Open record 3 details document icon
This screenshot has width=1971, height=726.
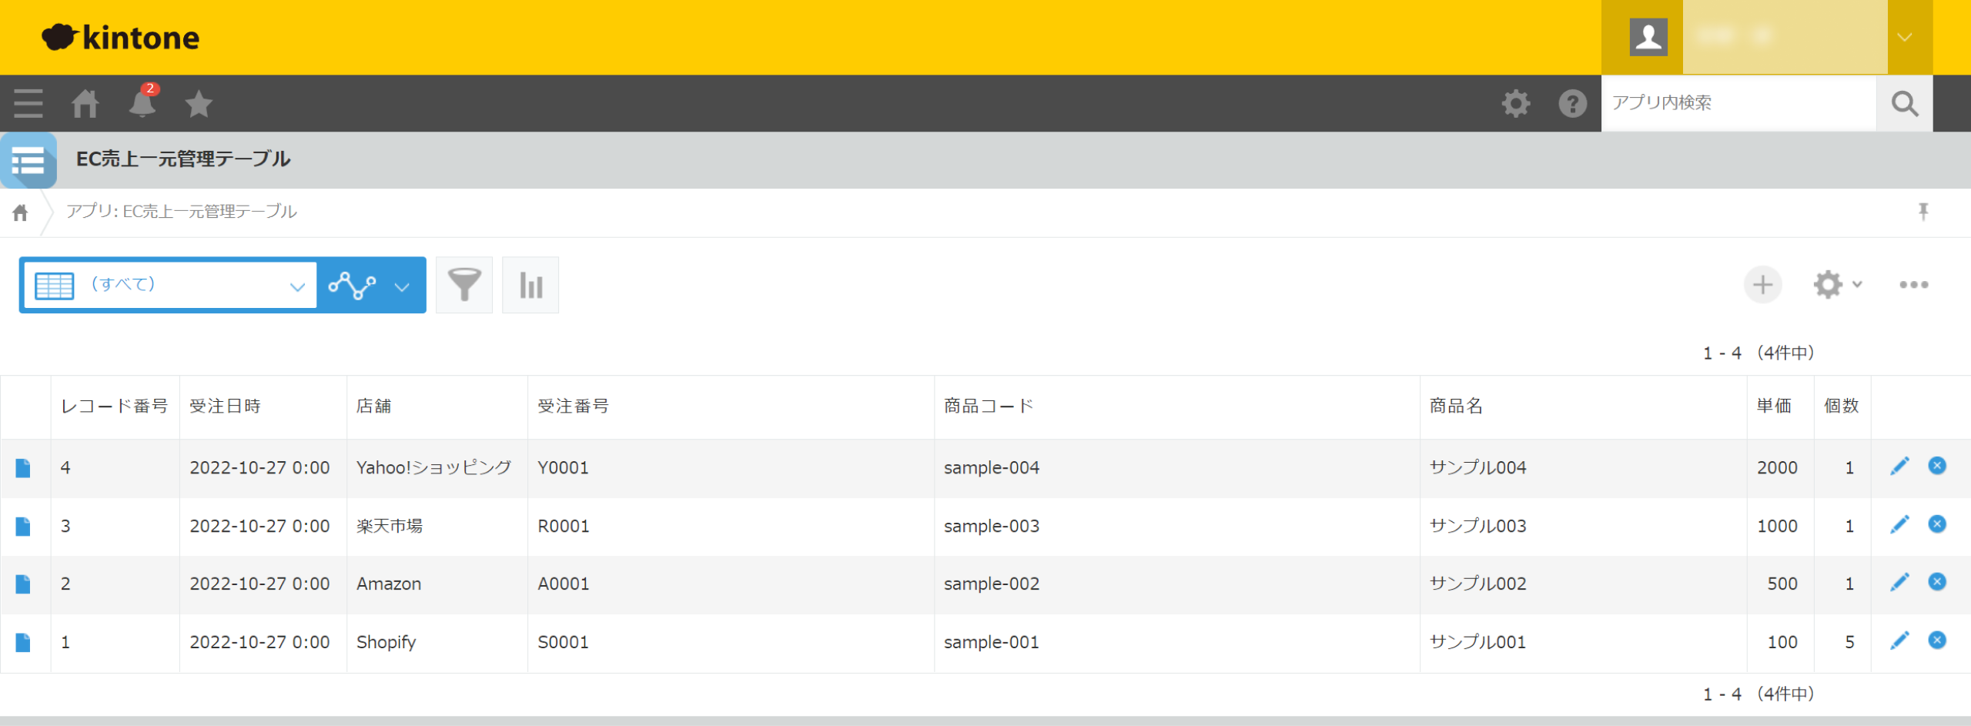(x=23, y=527)
